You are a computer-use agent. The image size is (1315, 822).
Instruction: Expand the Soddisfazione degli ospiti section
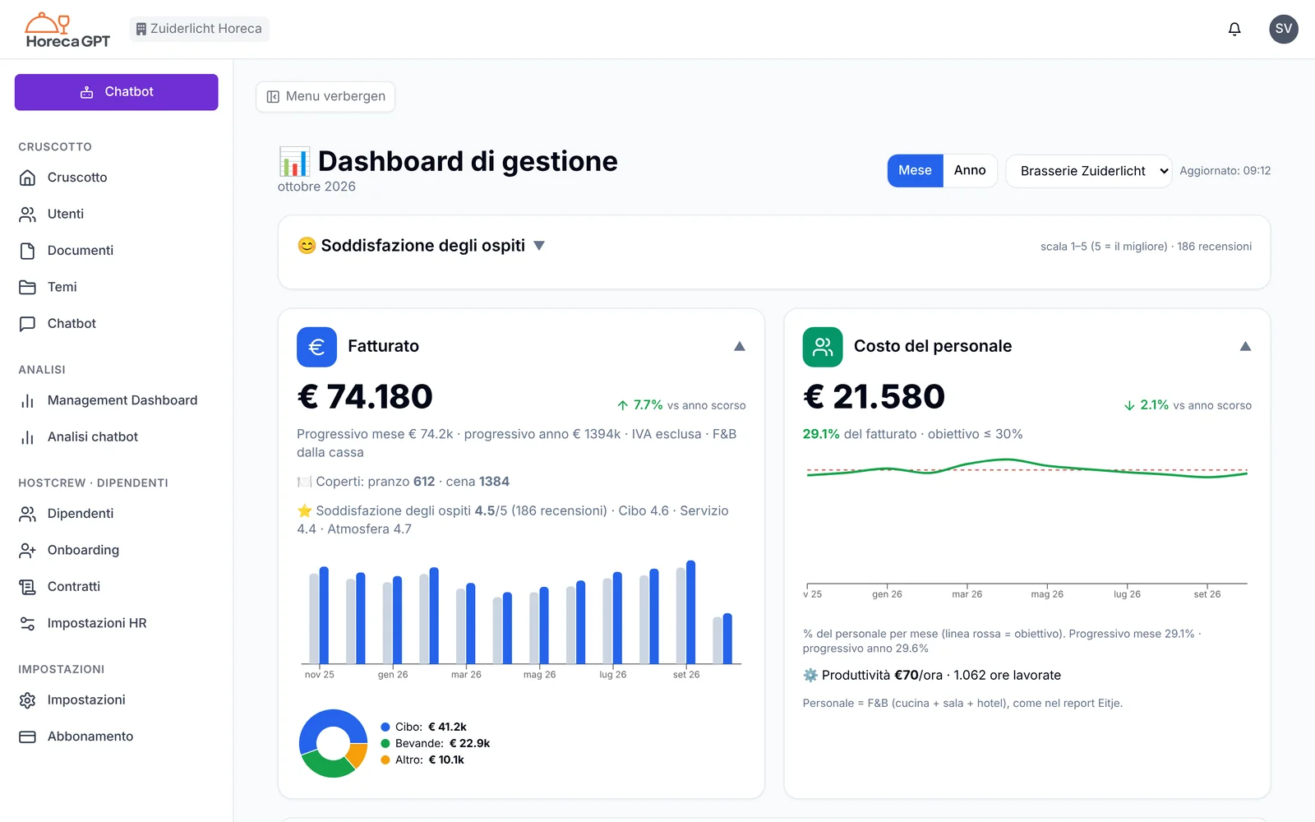[539, 246]
